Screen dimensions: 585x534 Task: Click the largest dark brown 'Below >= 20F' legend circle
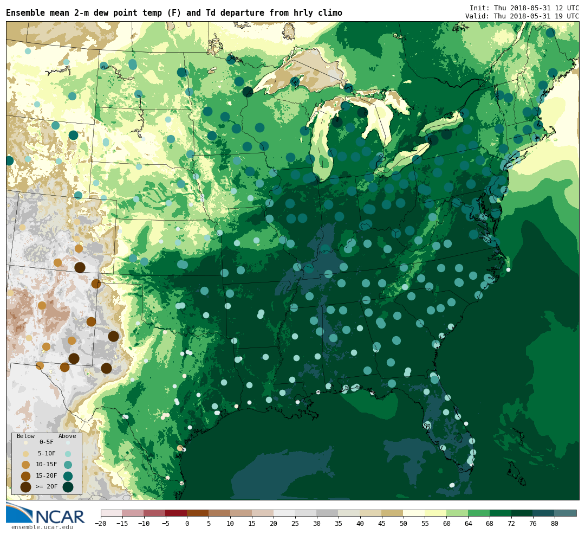click(25, 487)
